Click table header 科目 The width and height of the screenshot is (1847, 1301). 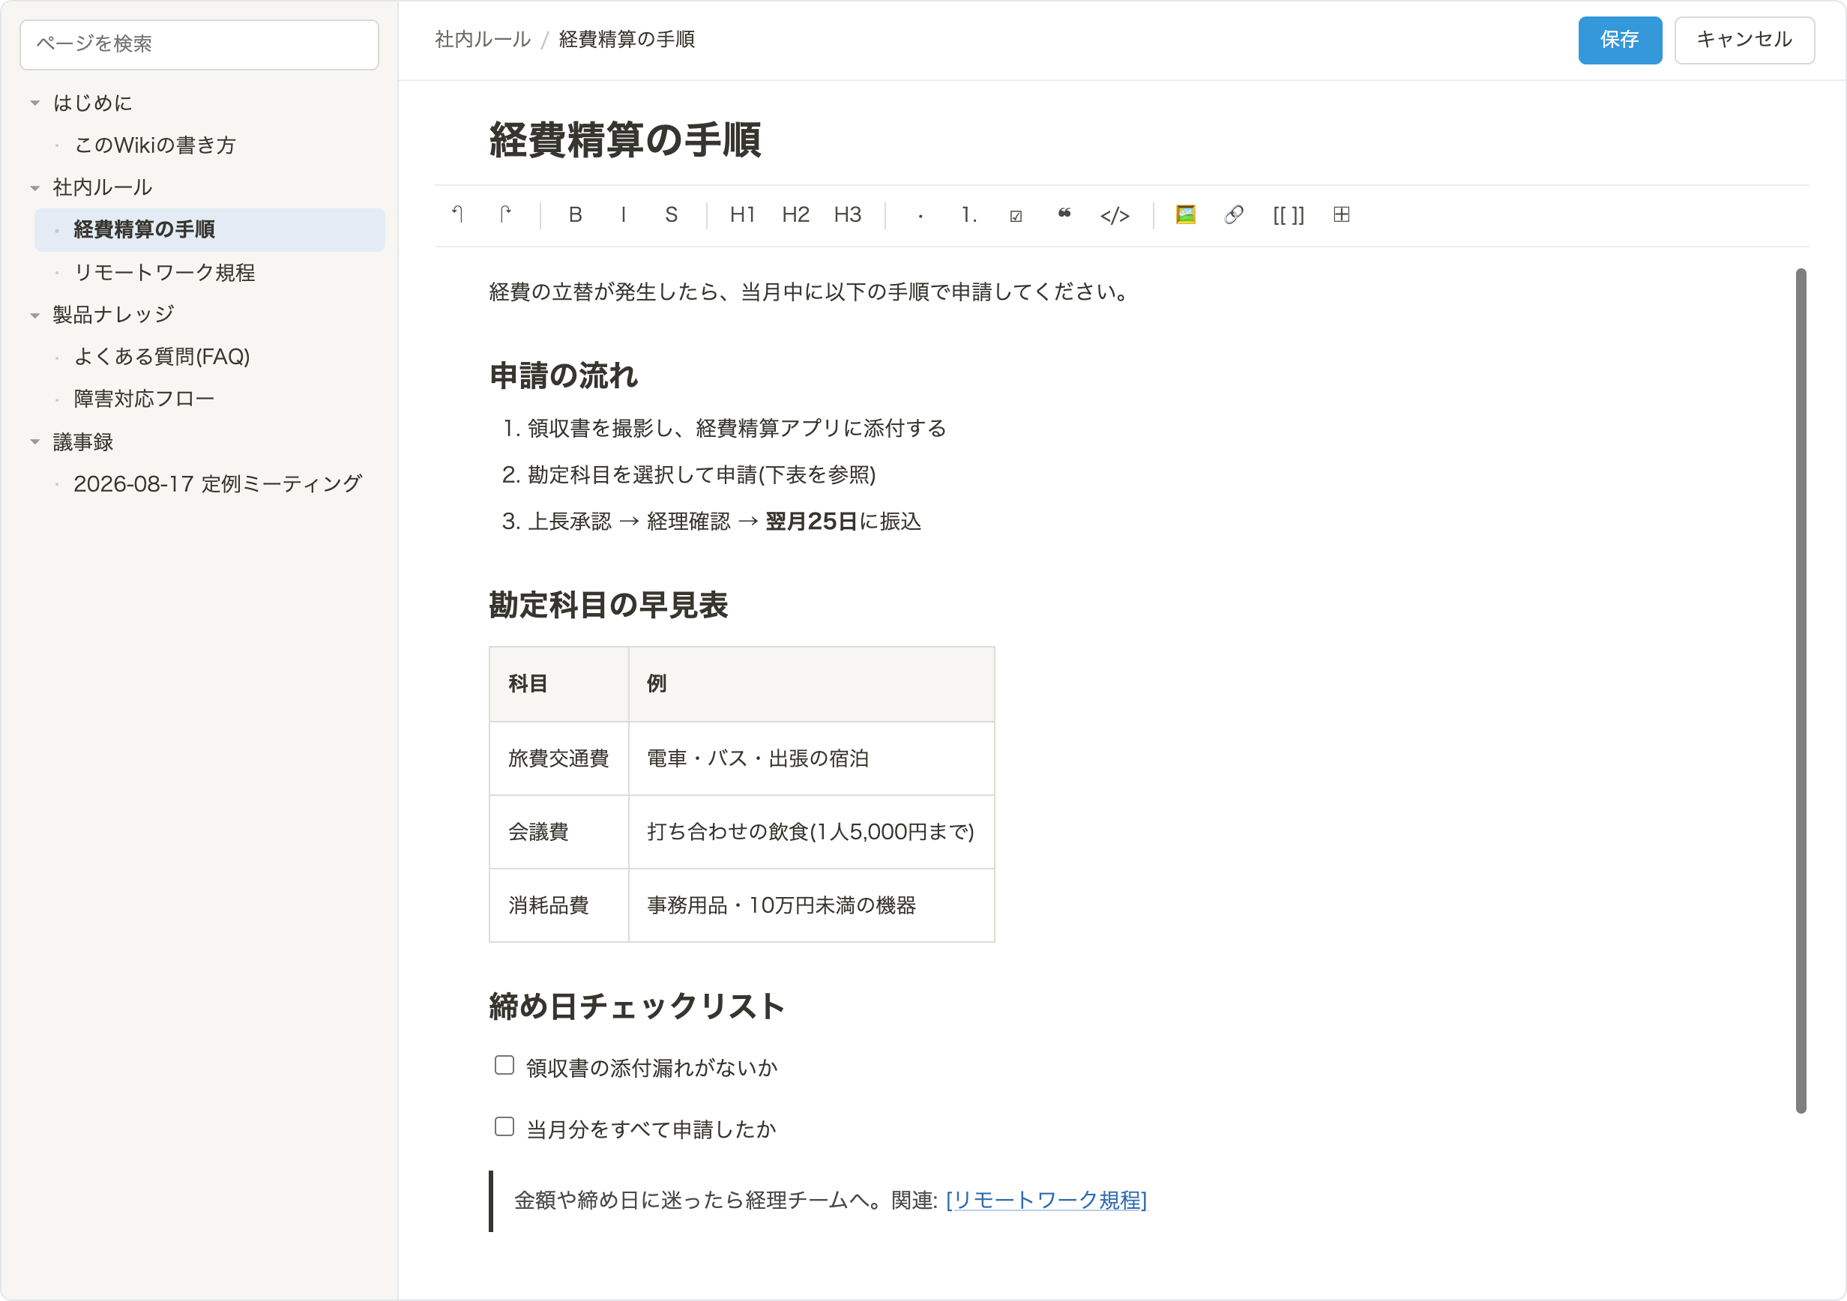coord(559,684)
